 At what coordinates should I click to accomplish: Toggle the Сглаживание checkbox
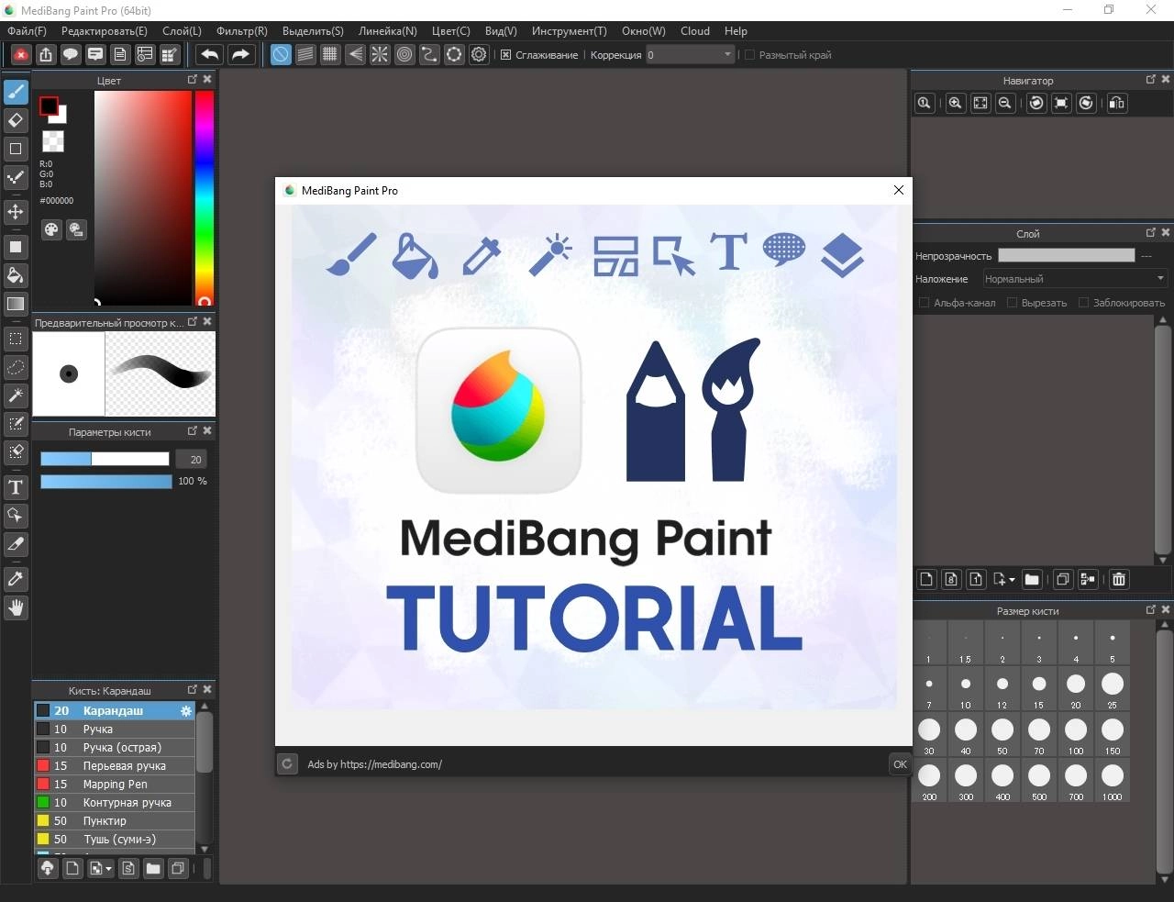[505, 55]
